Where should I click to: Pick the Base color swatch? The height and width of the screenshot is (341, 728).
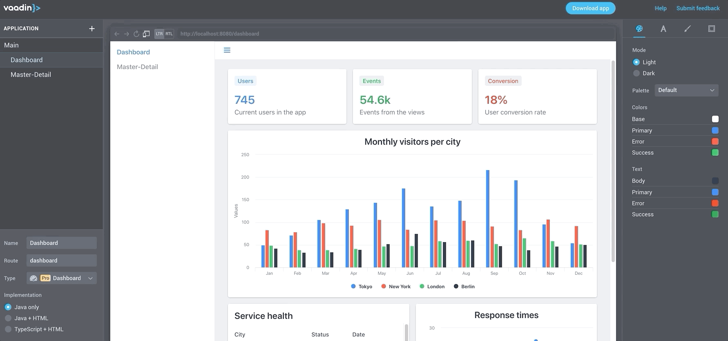pos(715,119)
